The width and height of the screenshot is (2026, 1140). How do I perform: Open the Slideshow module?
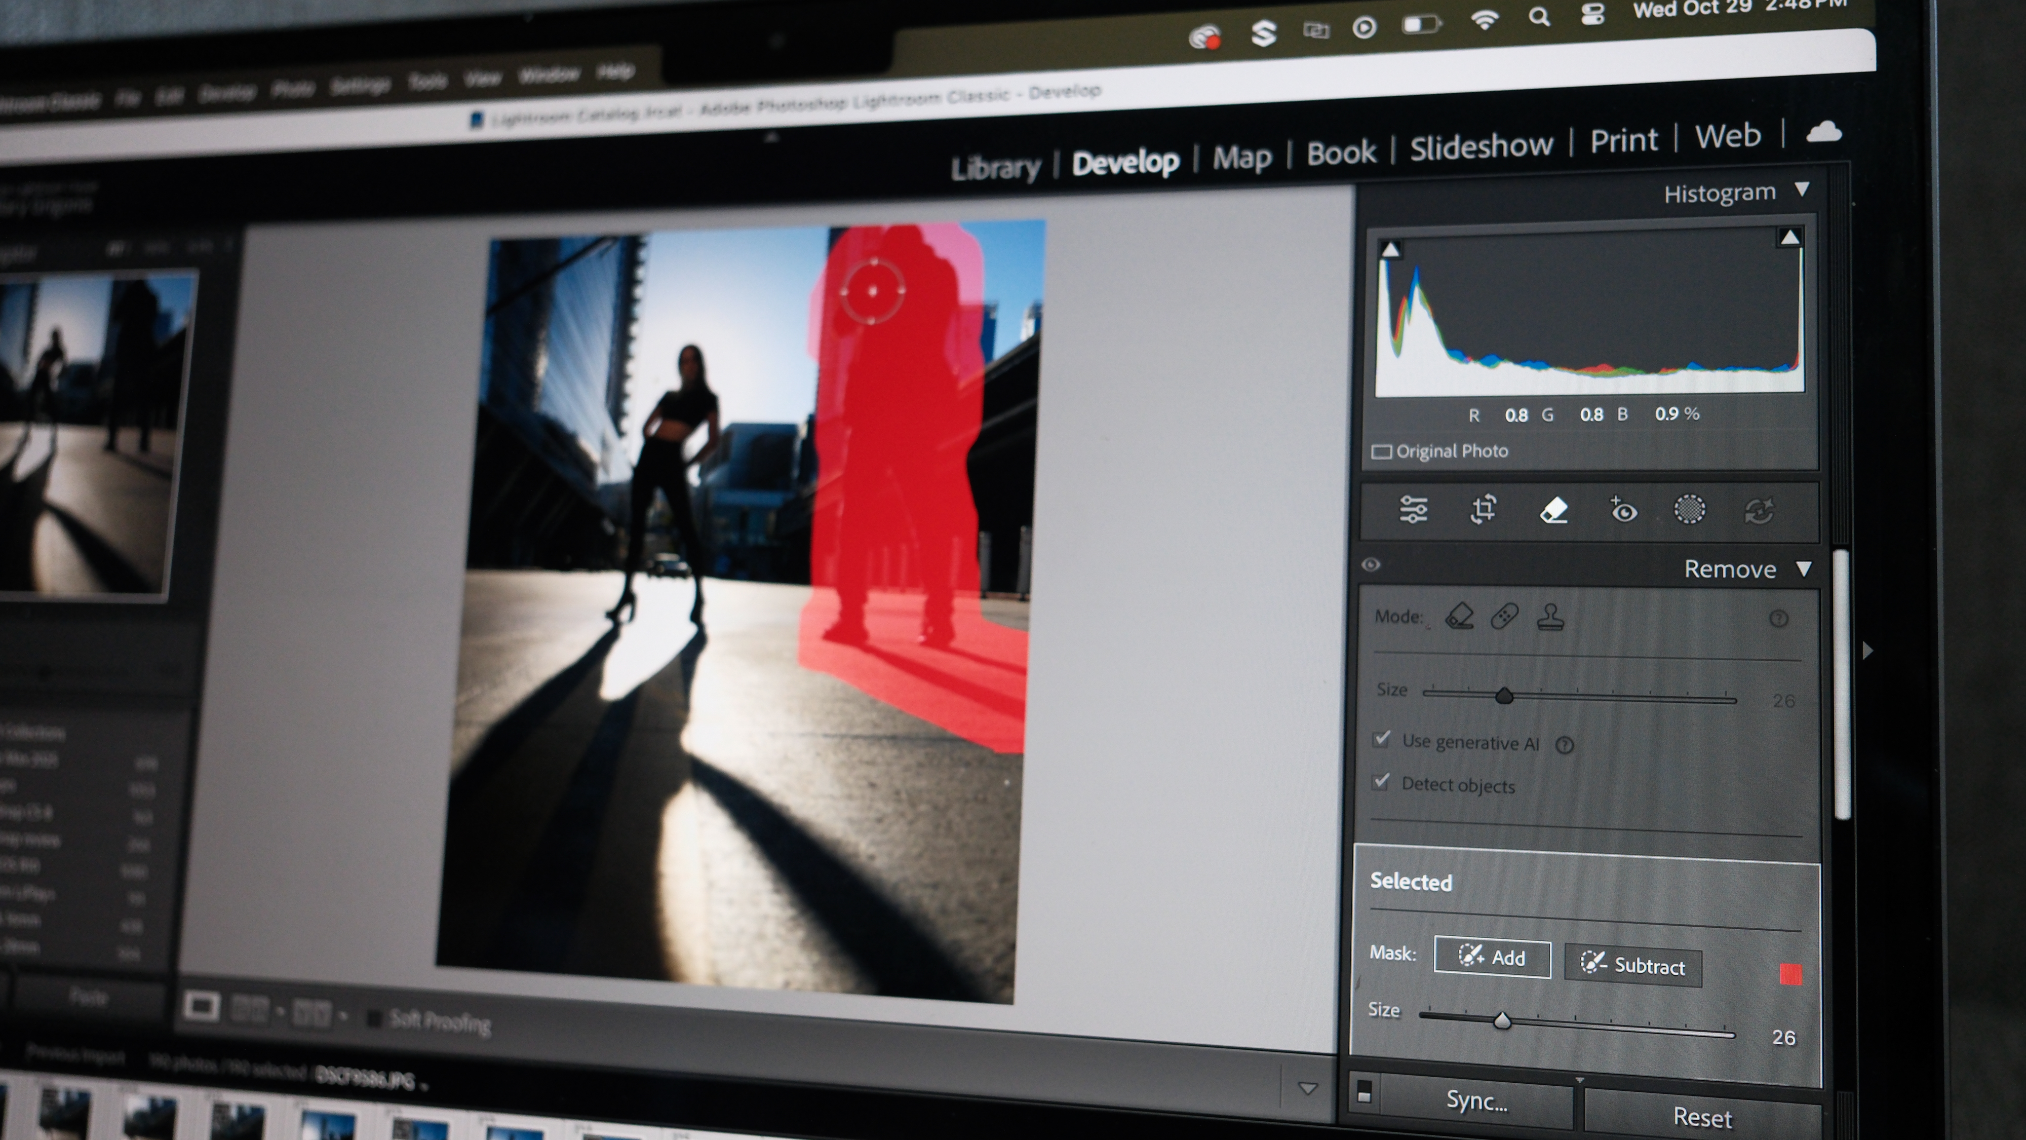(1482, 145)
